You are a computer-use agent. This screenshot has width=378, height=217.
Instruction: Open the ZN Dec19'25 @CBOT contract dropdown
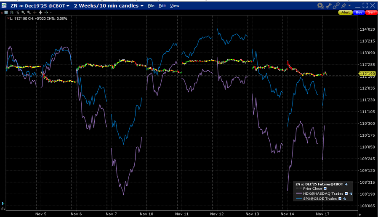40,5
